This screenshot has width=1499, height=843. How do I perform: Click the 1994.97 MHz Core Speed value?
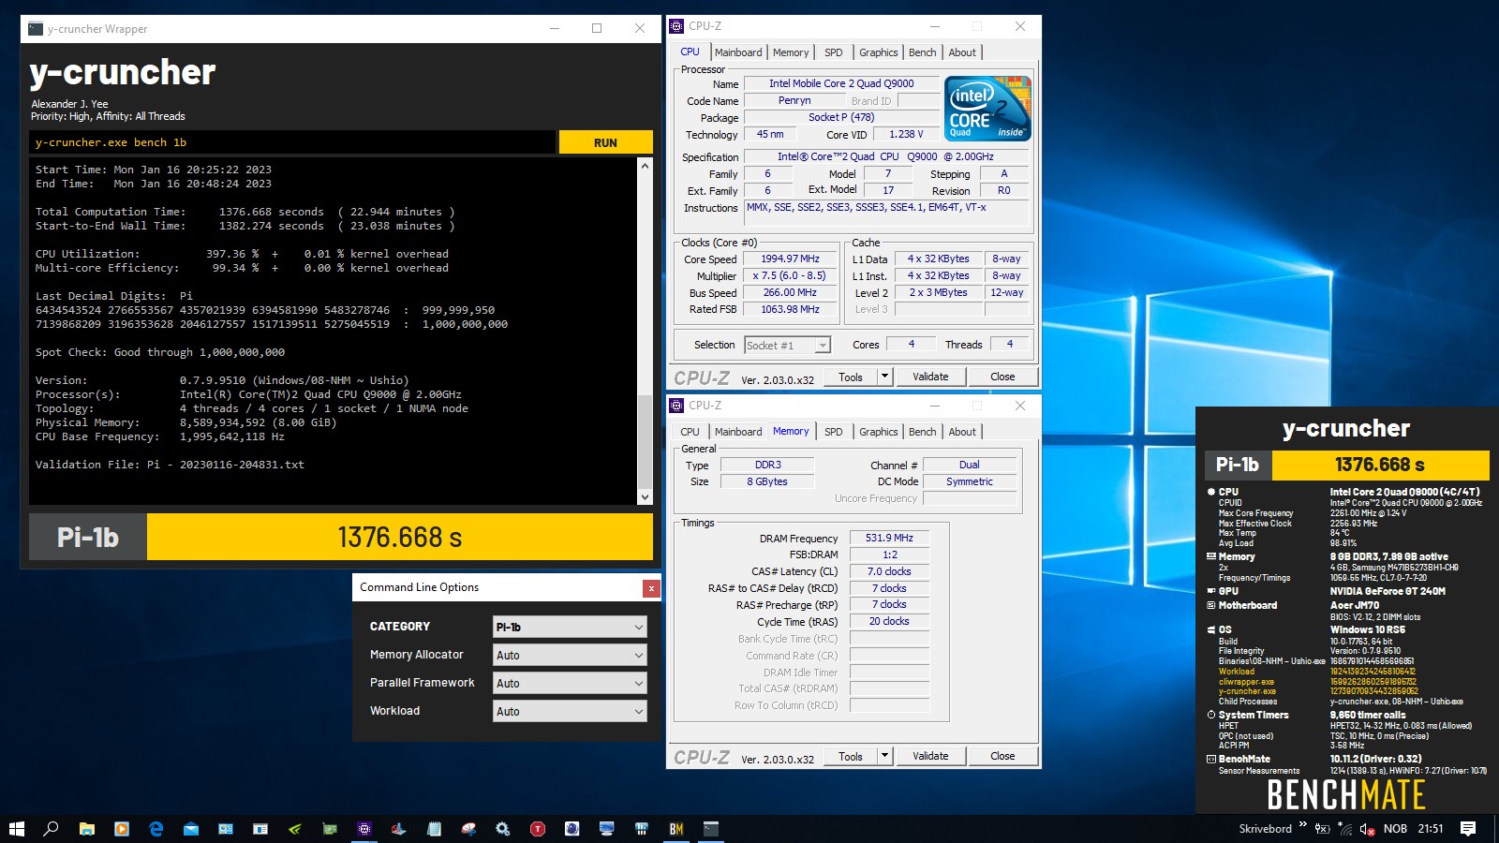790,259
